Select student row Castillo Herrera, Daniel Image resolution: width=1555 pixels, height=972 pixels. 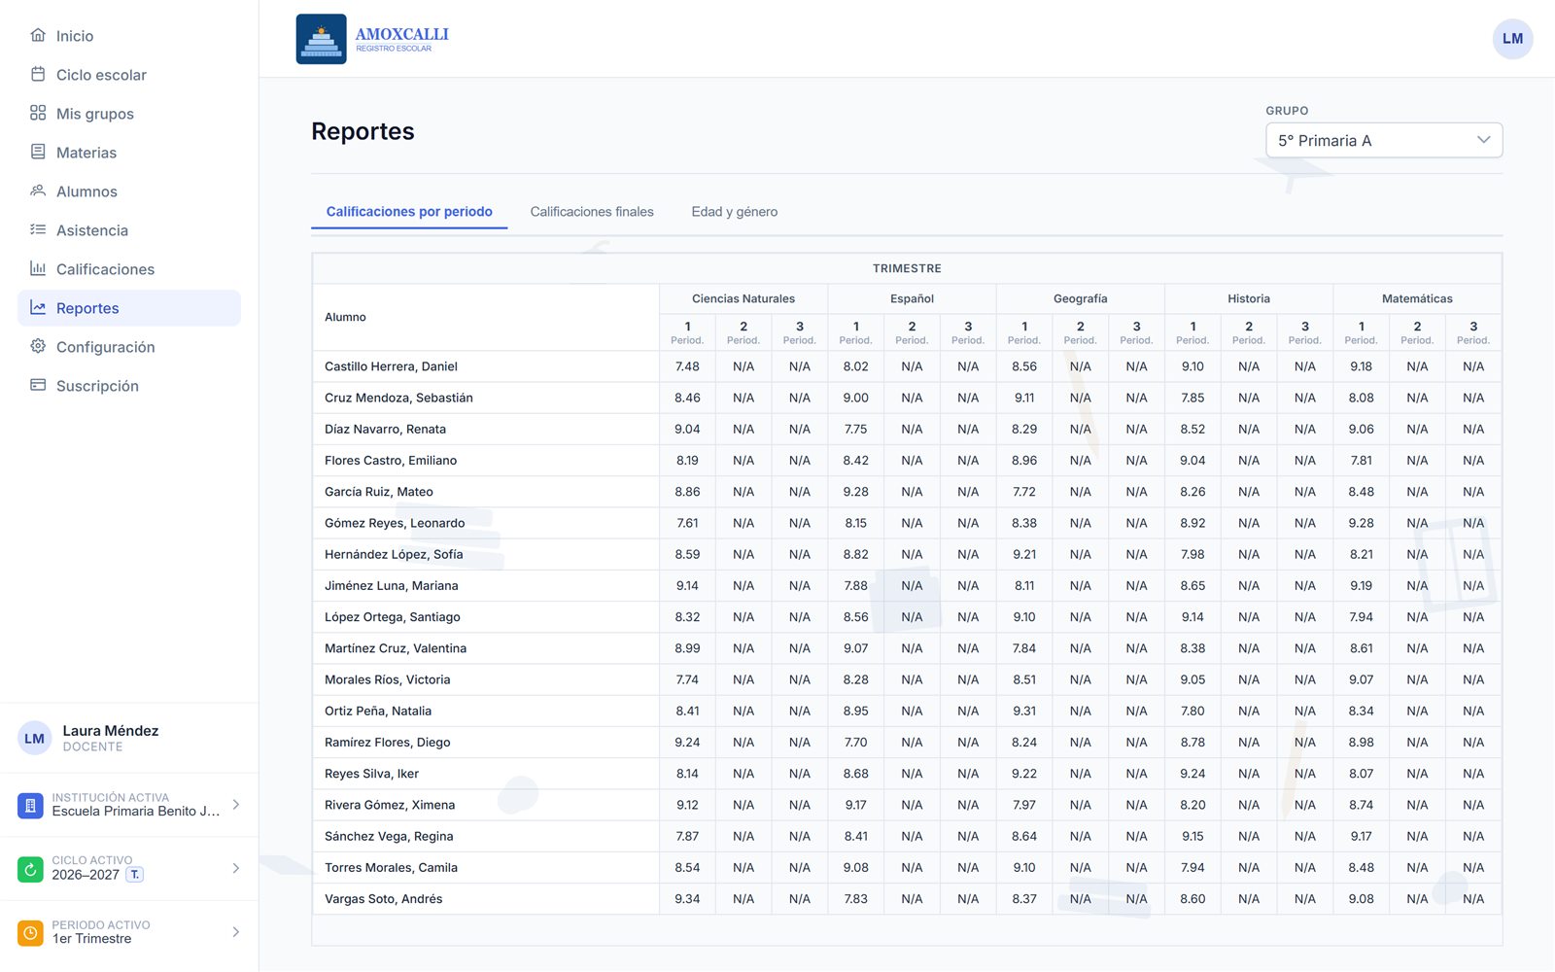click(x=907, y=366)
